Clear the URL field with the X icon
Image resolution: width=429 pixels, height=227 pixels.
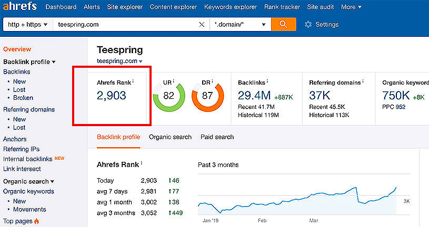point(202,24)
